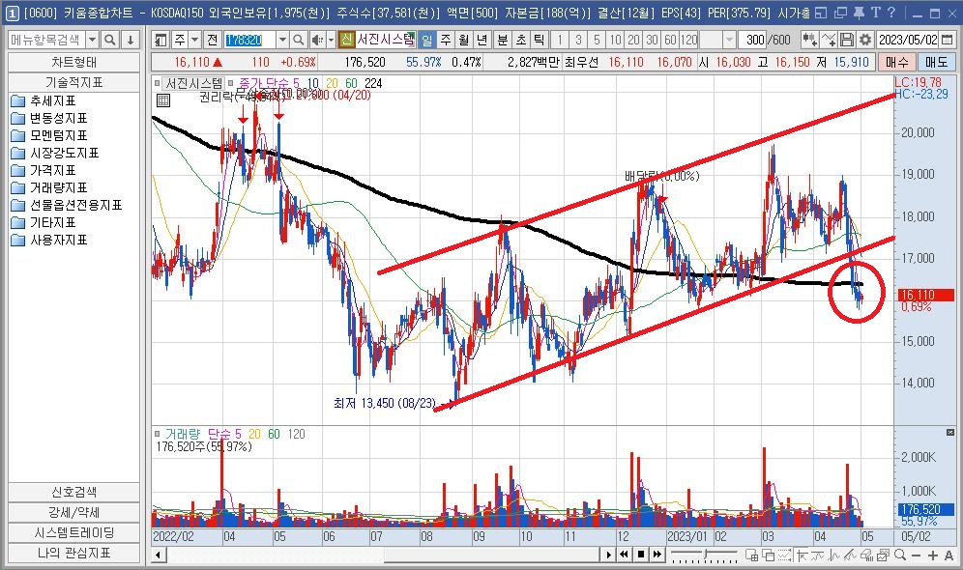Select the 월 monthly period toggle
Screen dimensions: 963x570
464,41
